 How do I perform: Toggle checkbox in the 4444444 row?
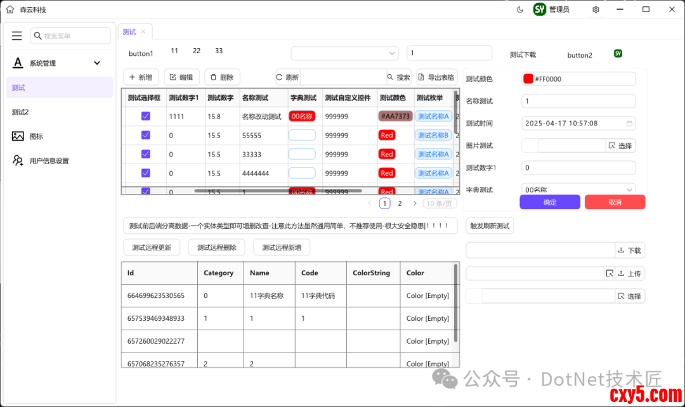coord(145,173)
